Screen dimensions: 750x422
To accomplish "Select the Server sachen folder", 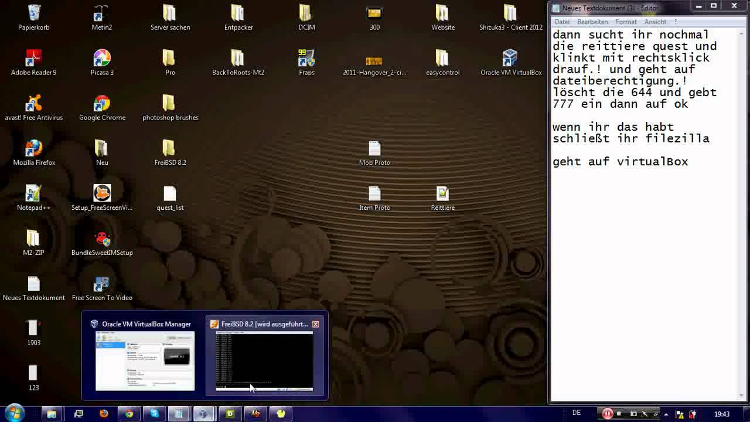I will tap(170, 17).
